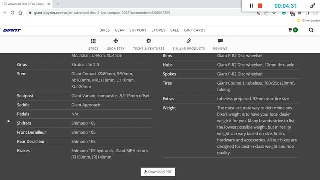Jump to Specs section
This screenshot has width=320, height=180.
click(x=93, y=44)
